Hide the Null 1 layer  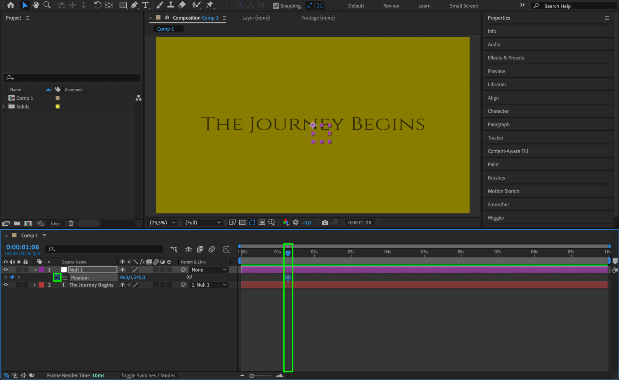(6, 270)
